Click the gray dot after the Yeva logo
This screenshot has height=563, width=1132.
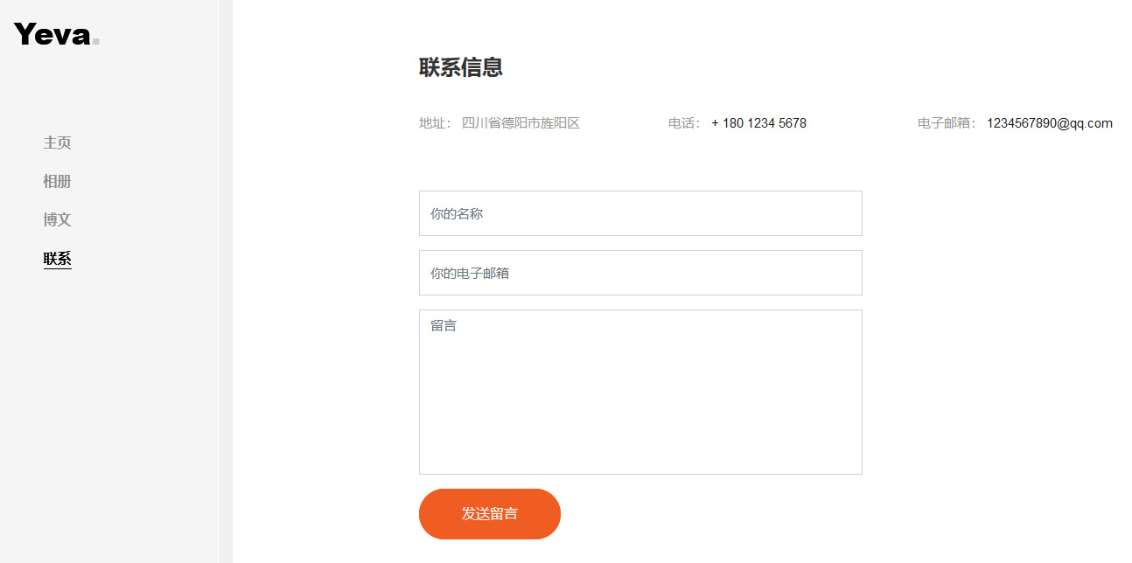(96, 40)
